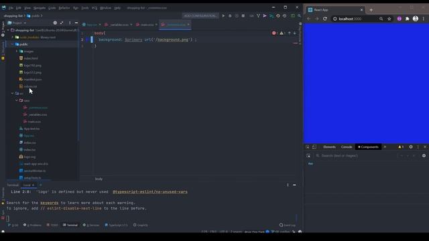The width and height of the screenshot is (429, 241).
Task: Collapse the shopping-list project root
Action: point(8,30)
